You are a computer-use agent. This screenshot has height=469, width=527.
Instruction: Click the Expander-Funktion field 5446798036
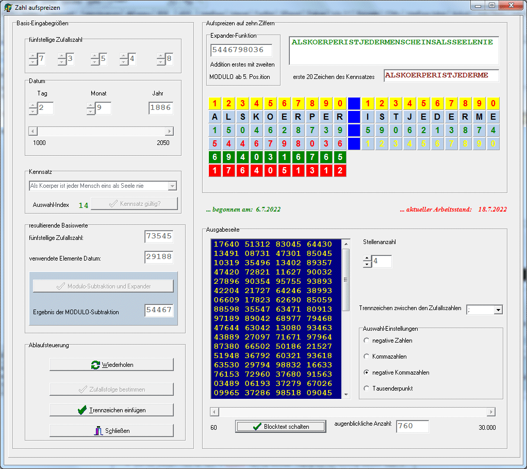click(241, 50)
